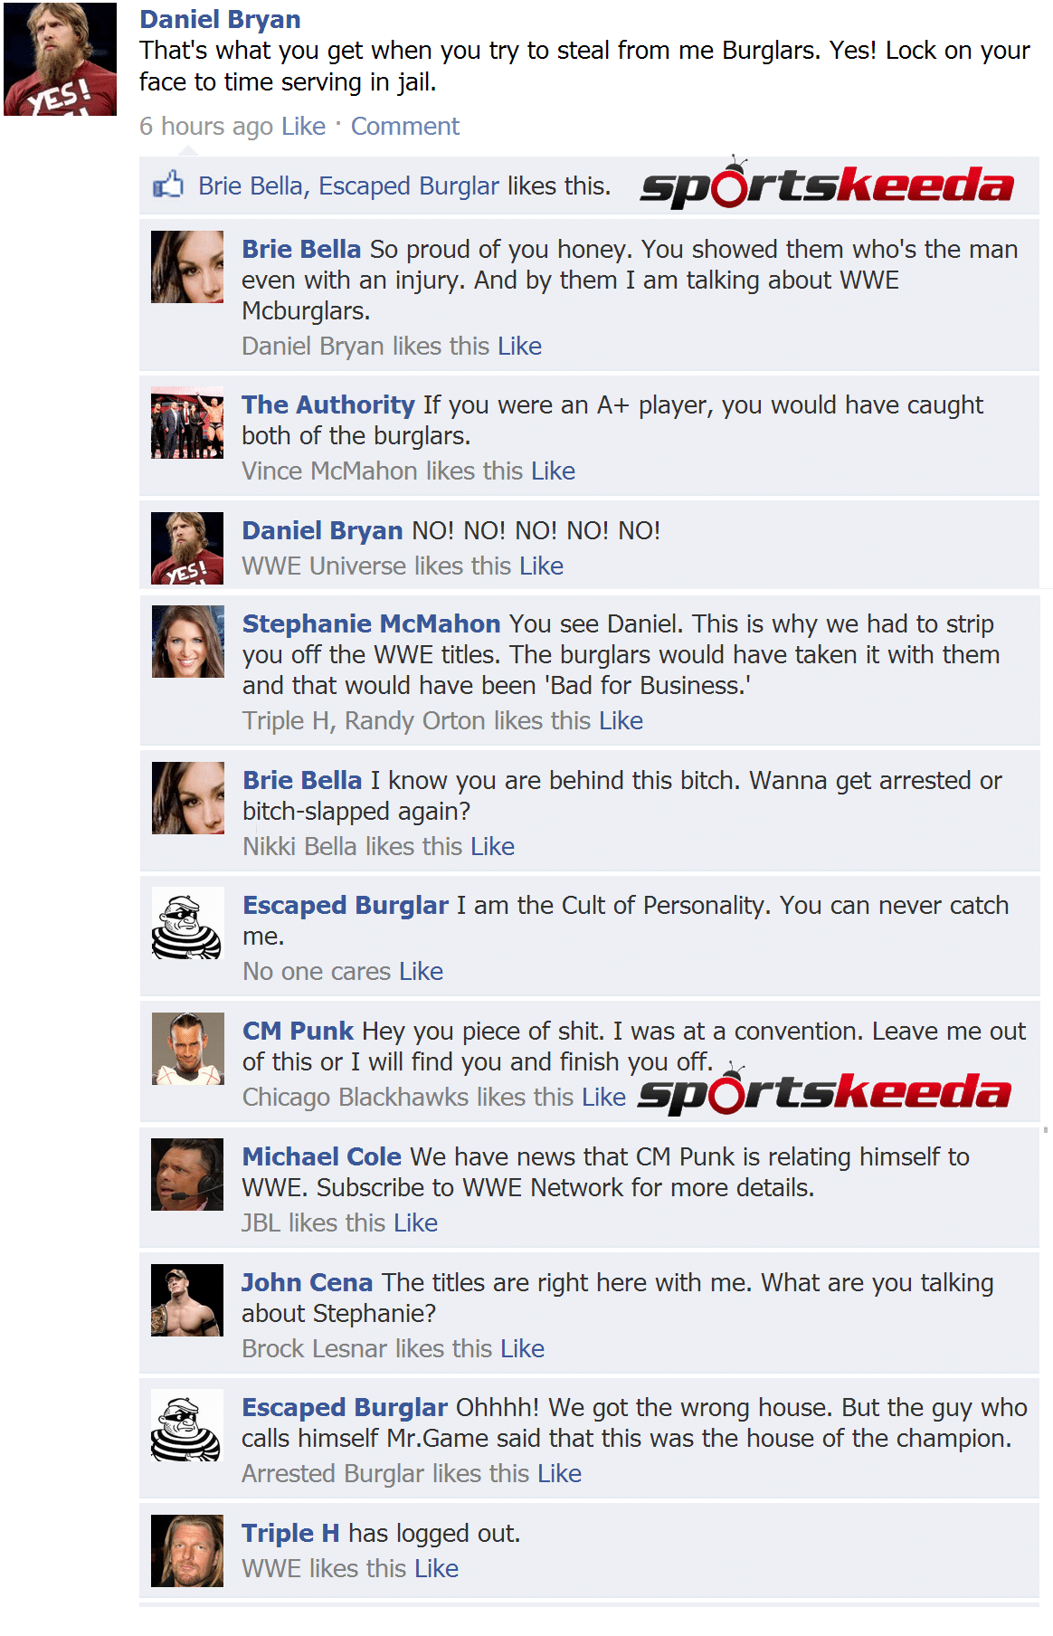Open Escaped Burglar in the likes line
Screen dimensions: 1053x1636
tap(409, 185)
